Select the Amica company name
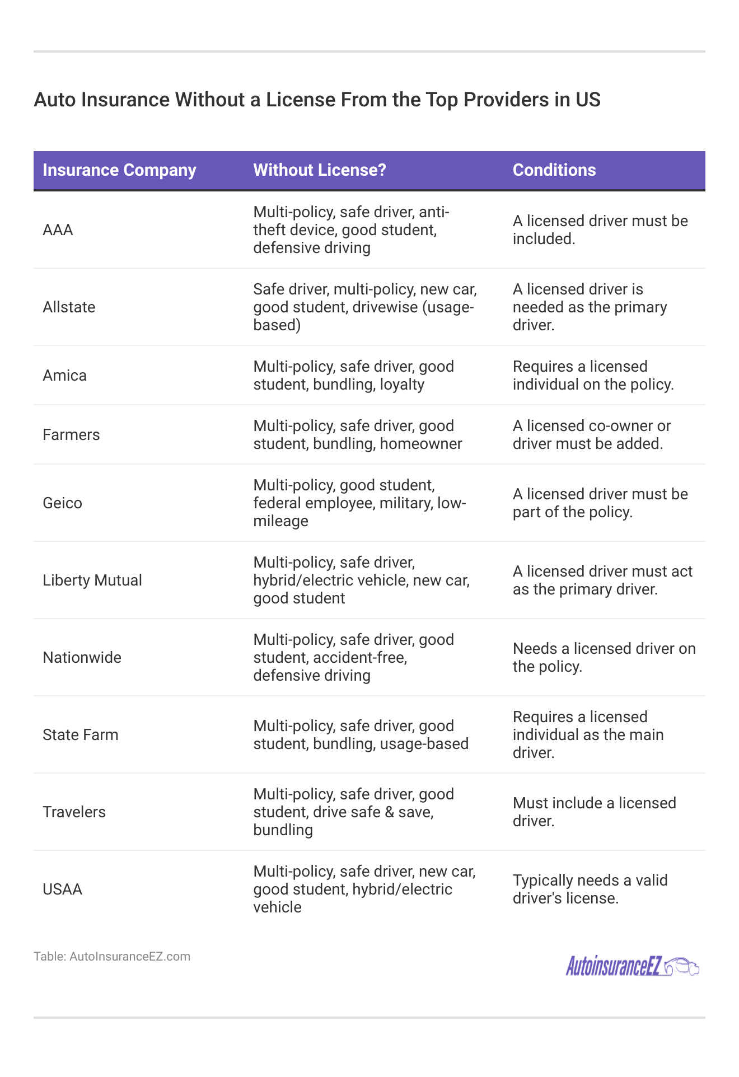 point(64,376)
